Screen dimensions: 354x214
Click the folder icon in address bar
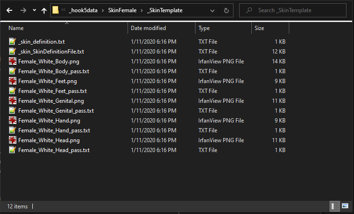pyautogui.click(x=55, y=10)
